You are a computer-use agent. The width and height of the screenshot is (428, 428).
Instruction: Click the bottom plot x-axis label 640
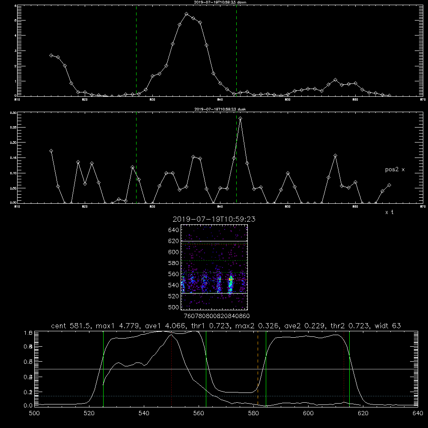pos(418,413)
